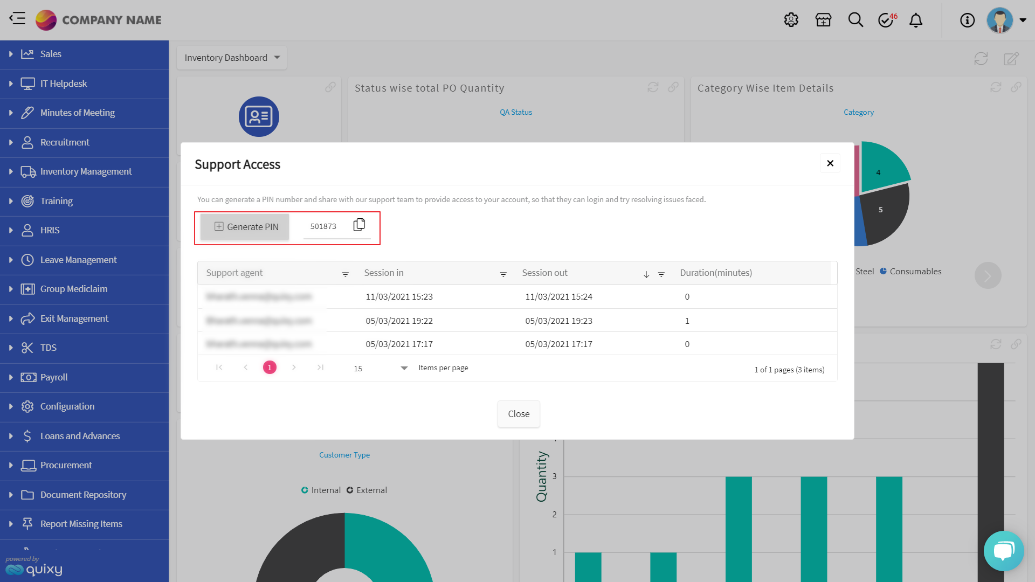Open the user profile avatar
Viewport: 1035px width, 582px height.
pos(1000,20)
